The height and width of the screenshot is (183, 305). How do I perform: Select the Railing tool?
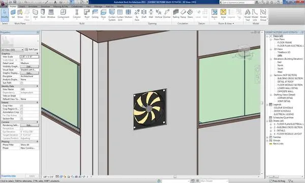pos(176,14)
